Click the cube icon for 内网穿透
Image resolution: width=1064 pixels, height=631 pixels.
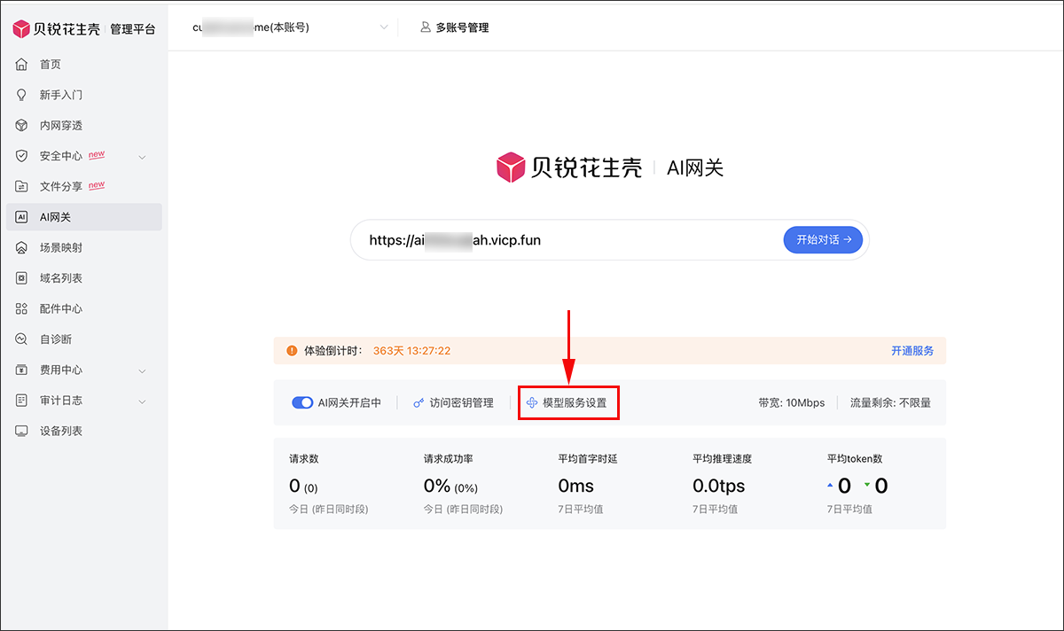22,126
